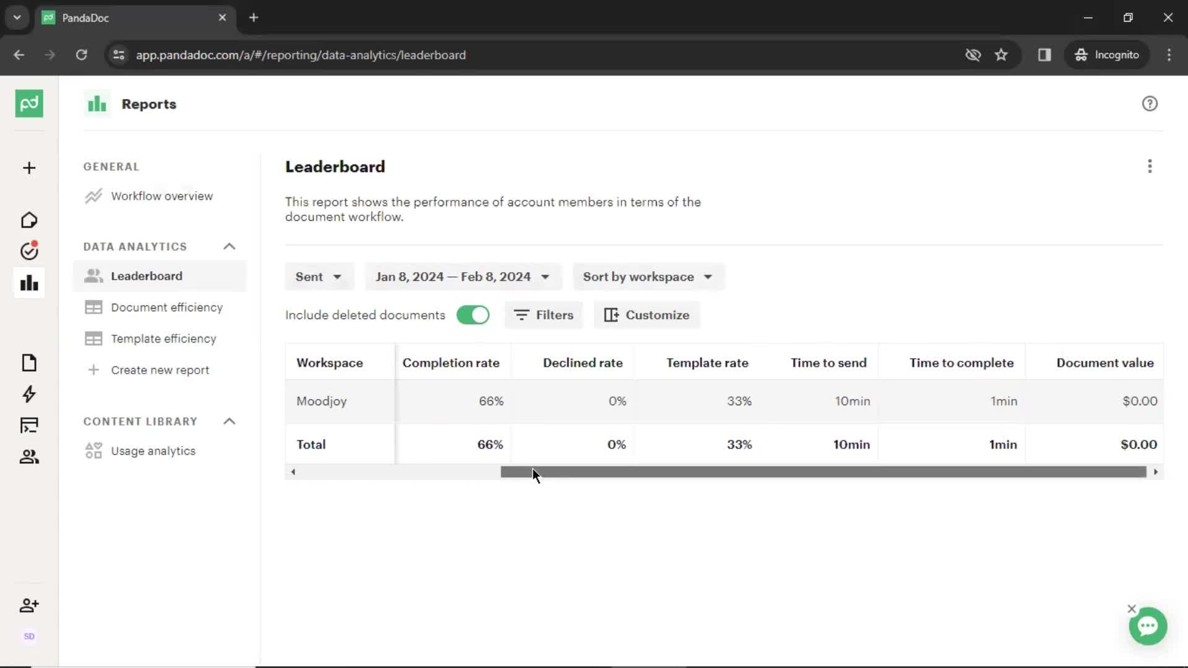The width and height of the screenshot is (1188, 668).
Task: Click the PandaDoc logo icon
Action: coord(29,103)
